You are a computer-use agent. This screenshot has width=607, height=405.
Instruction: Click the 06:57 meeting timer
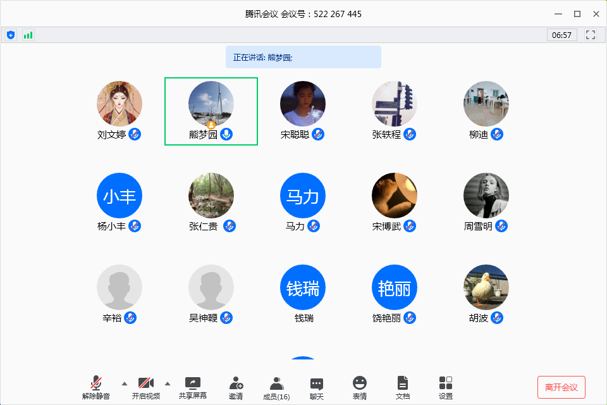561,35
